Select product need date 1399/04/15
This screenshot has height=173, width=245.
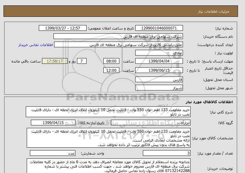pyautogui.click(x=53, y=123)
